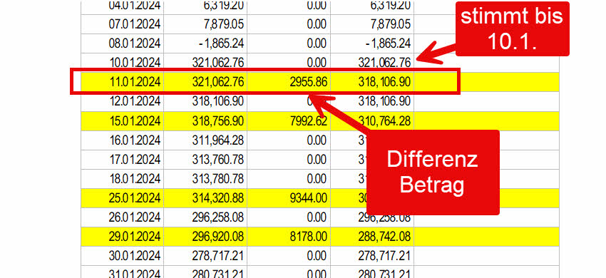Select the date cell 30.01.2024
This screenshot has width=606, height=278.
click(122, 257)
